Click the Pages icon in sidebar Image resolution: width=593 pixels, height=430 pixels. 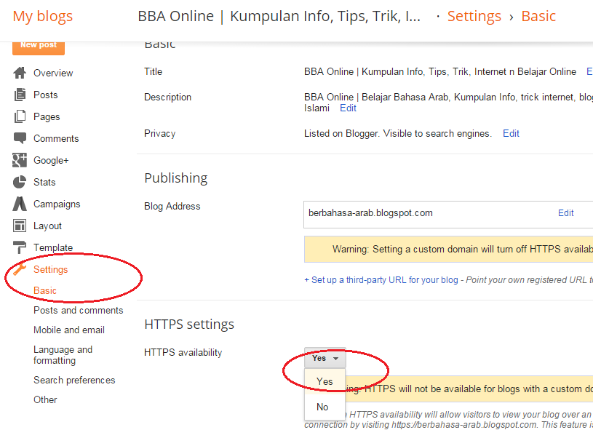pos(20,116)
